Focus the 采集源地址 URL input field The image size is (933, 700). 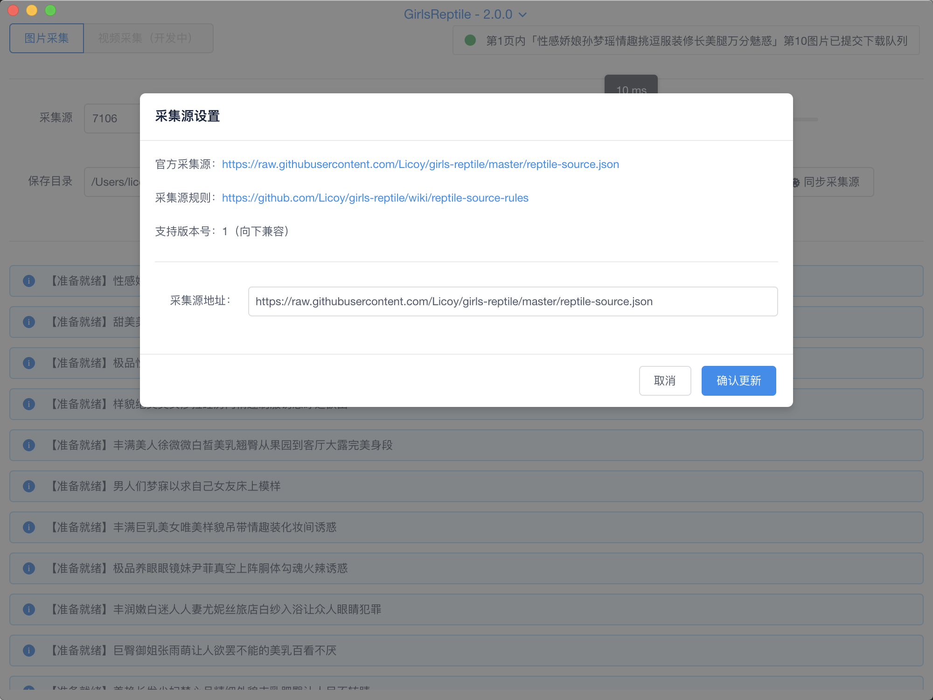point(512,301)
